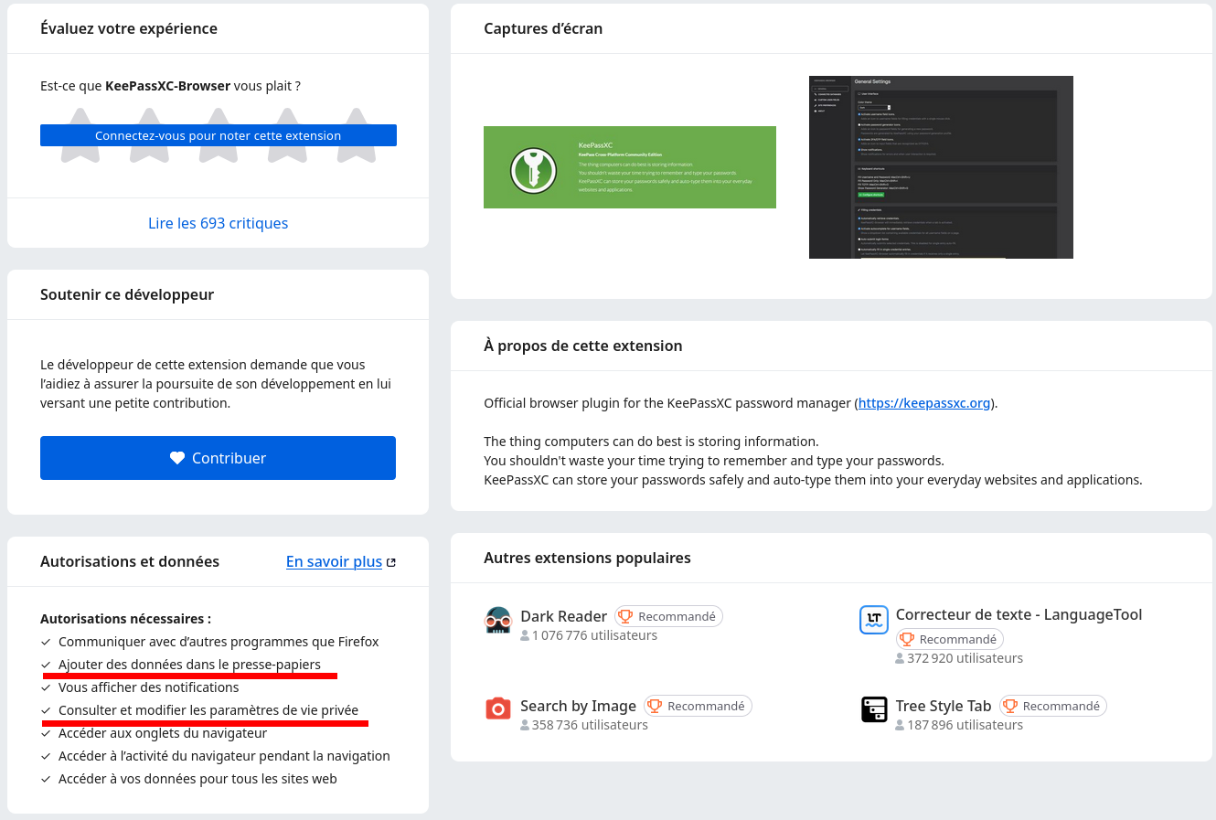This screenshot has width=1216, height=820.
Task: Click the text 187 896 utilisateurs
Action: tap(965, 725)
